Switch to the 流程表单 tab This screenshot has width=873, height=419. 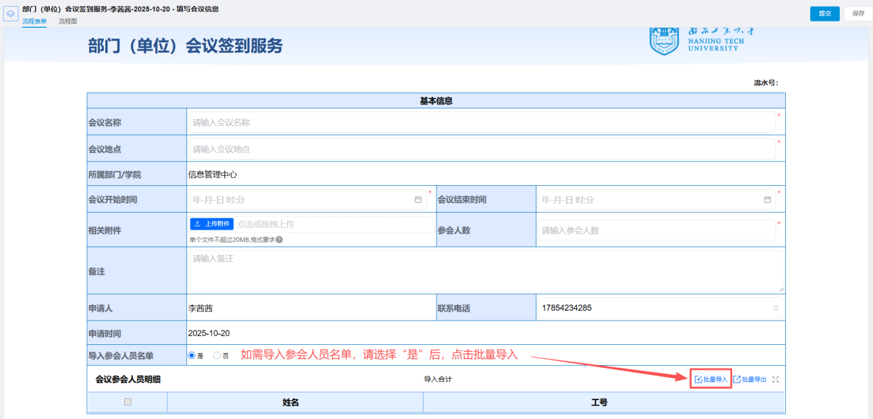[x=34, y=22]
